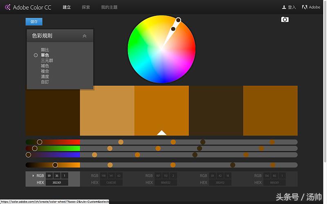Select the 單色 color rule

pyautogui.click(x=45, y=55)
